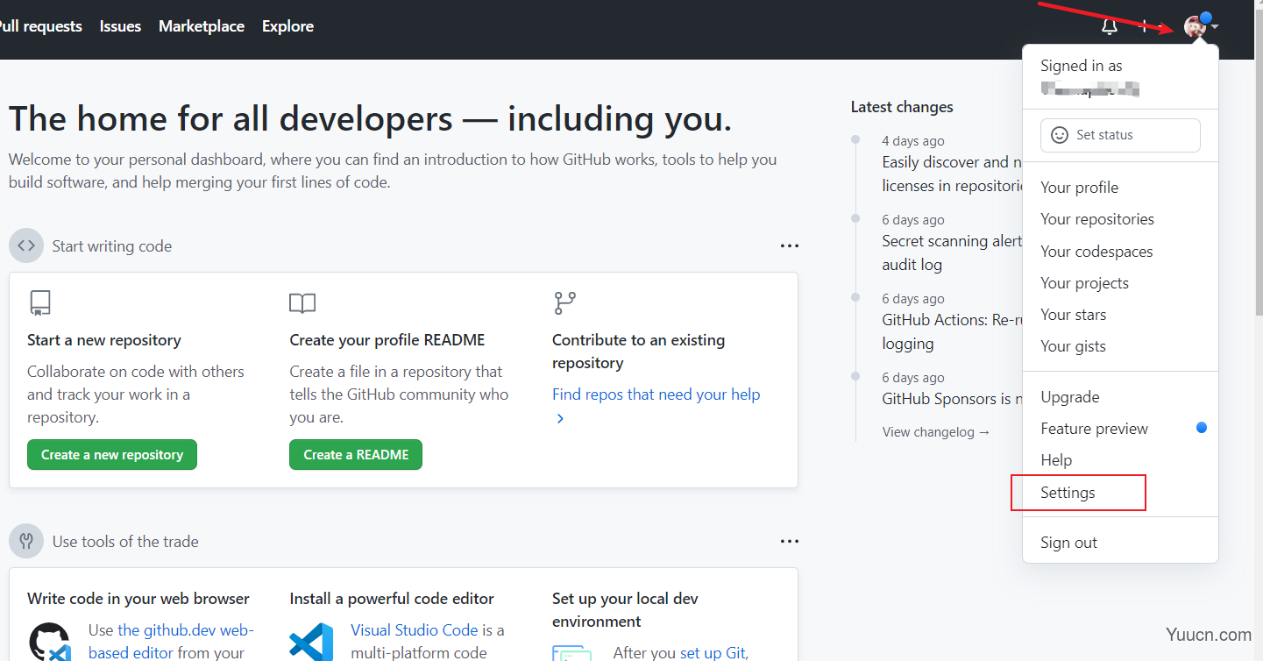Viewport: 1263px width, 661px height.
Task: Click the Signed in as text
Action: [1081, 66]
